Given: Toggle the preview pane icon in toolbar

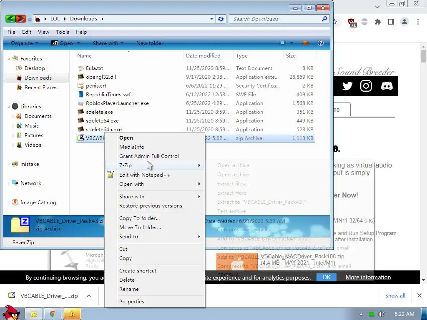Looking at the screenshot, I should pyautogui.click(x=306, y=43).
